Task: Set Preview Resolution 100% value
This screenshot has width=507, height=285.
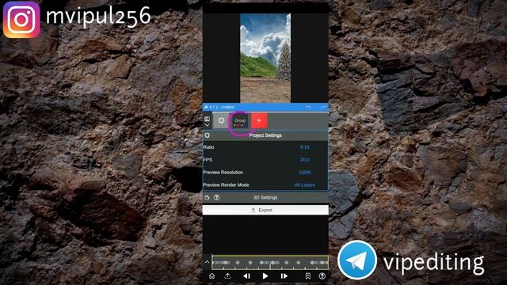Action: (x=304, y=173)
